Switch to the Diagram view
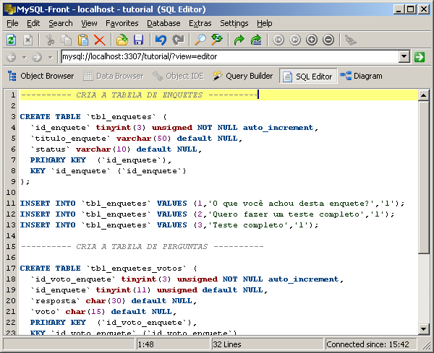 [x=361, y=76]
